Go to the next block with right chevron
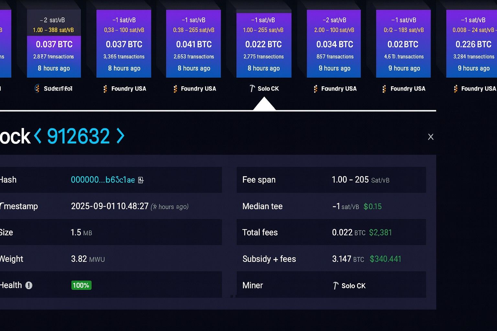497x331 pixels. click(120, 136)
